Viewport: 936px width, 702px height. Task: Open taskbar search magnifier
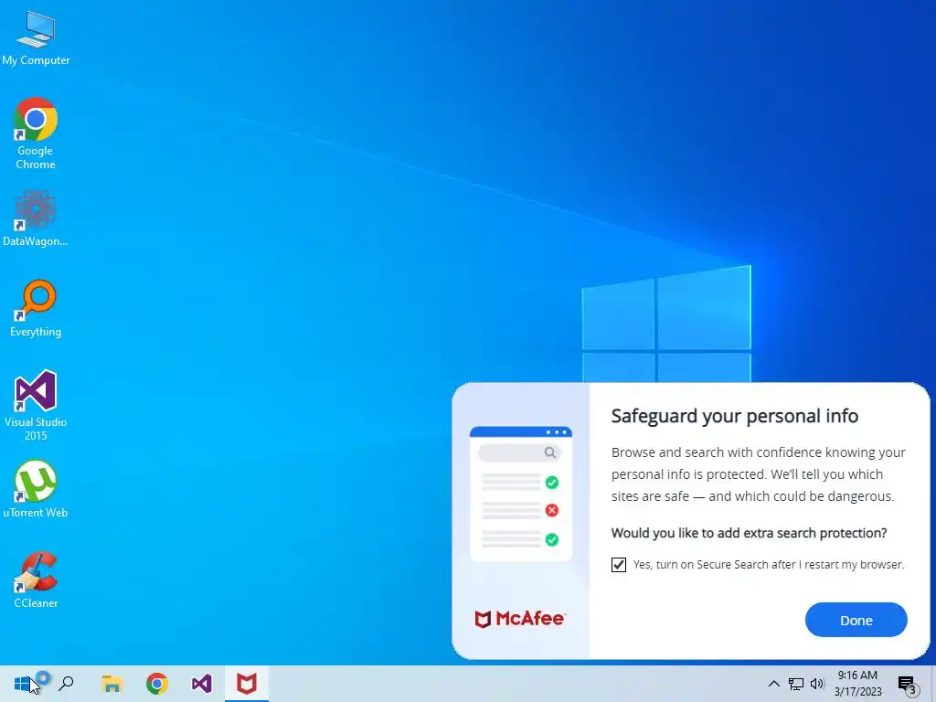[66, 684]
